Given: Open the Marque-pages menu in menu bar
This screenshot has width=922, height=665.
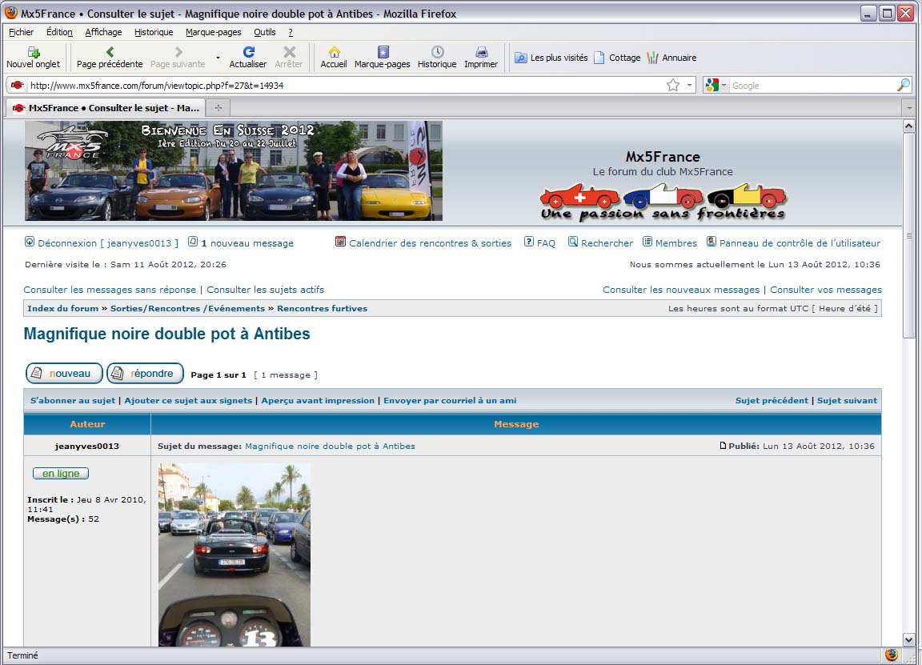Looking at the screenshot, I should coord(214,32).
